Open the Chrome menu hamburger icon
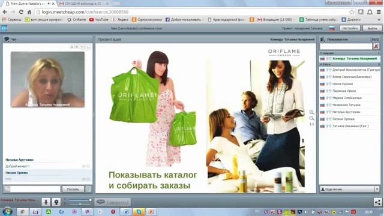The image size is (384, 216). pyautogui.click(x=379, y=12)
